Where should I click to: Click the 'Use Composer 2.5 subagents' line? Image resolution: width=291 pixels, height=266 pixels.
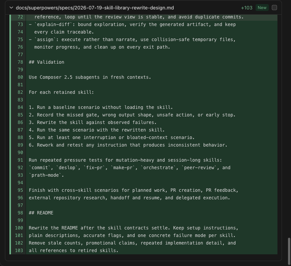[x=90, y=77]
